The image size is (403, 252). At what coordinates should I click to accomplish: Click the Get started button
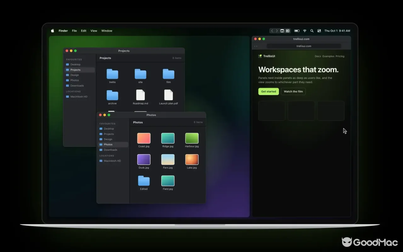coord(269,91)
